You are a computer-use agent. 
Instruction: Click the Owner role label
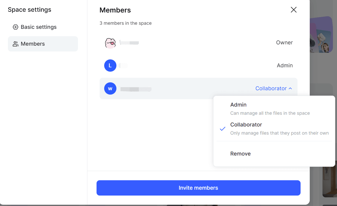tap(284, 43)
